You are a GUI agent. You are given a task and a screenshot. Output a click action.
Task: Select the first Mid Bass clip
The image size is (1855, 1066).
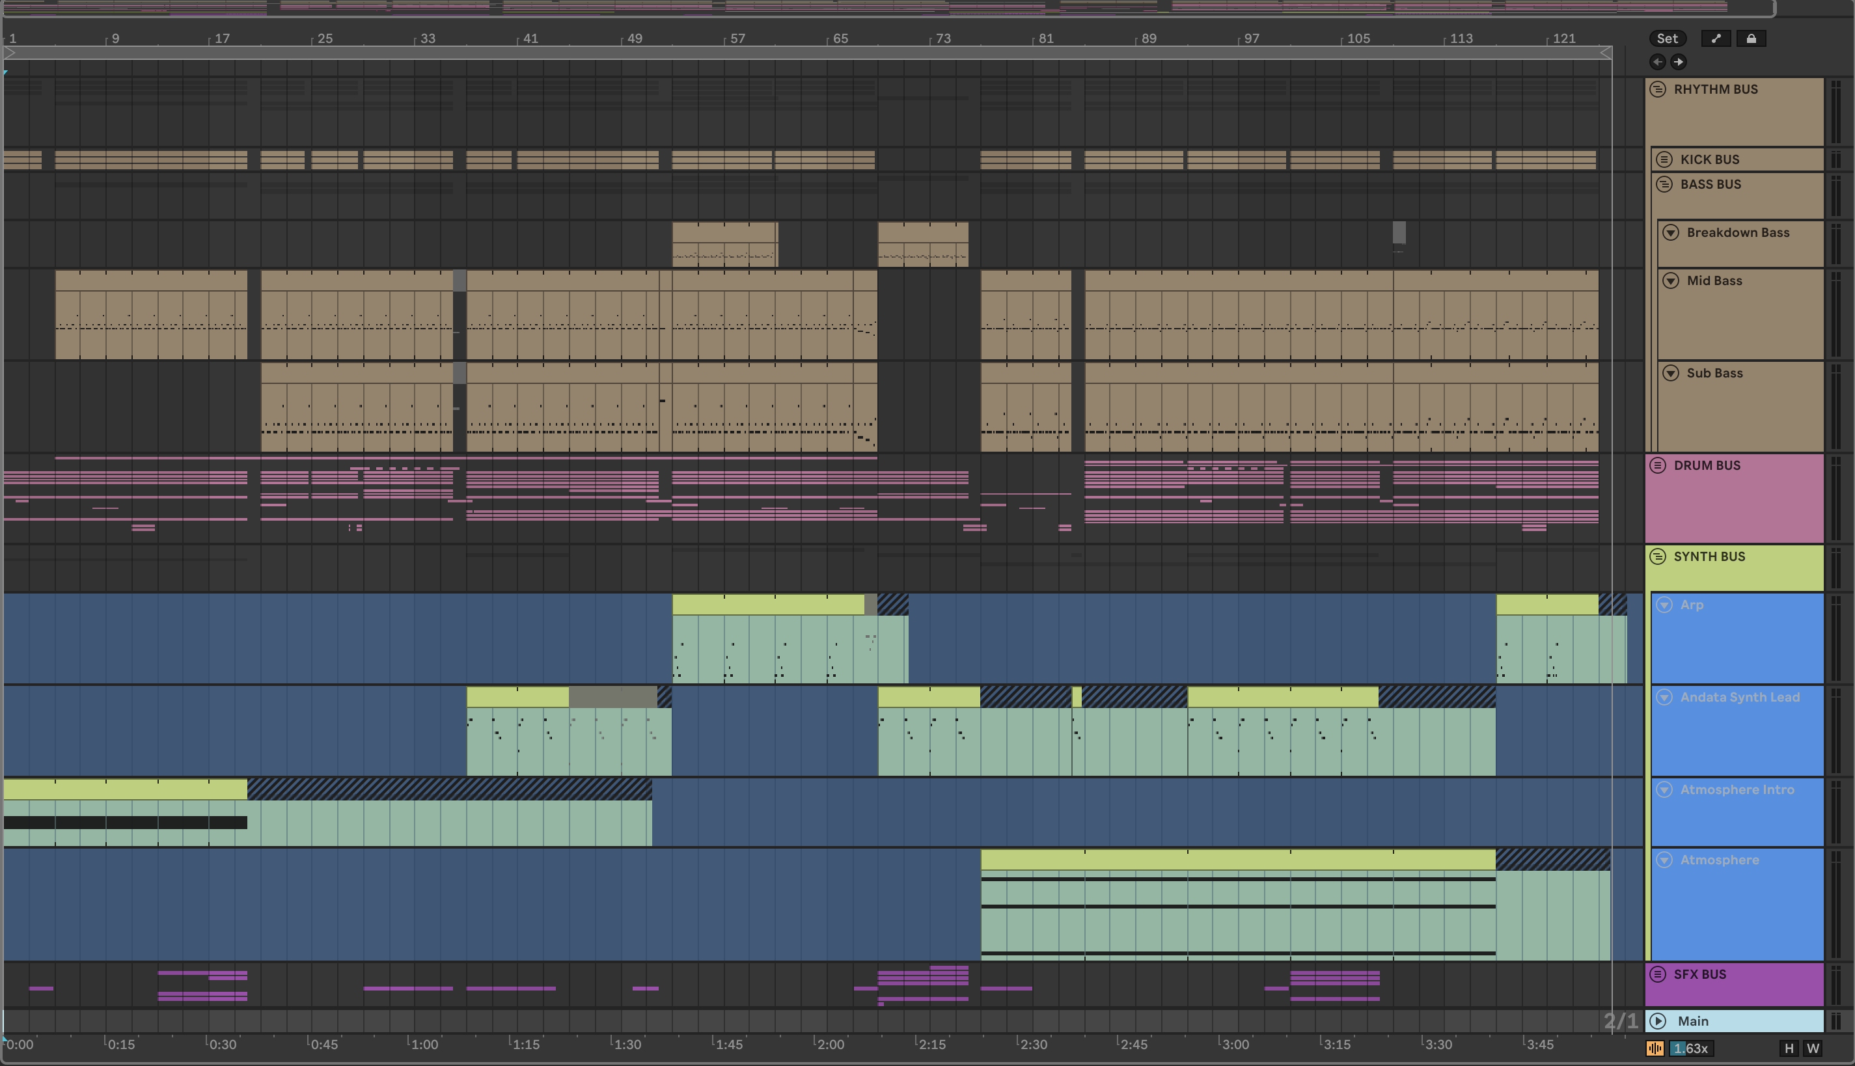[x=151, y=315]
